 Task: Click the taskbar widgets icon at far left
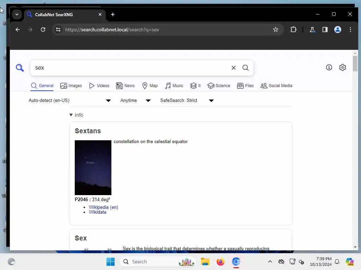tap(11, 262)
